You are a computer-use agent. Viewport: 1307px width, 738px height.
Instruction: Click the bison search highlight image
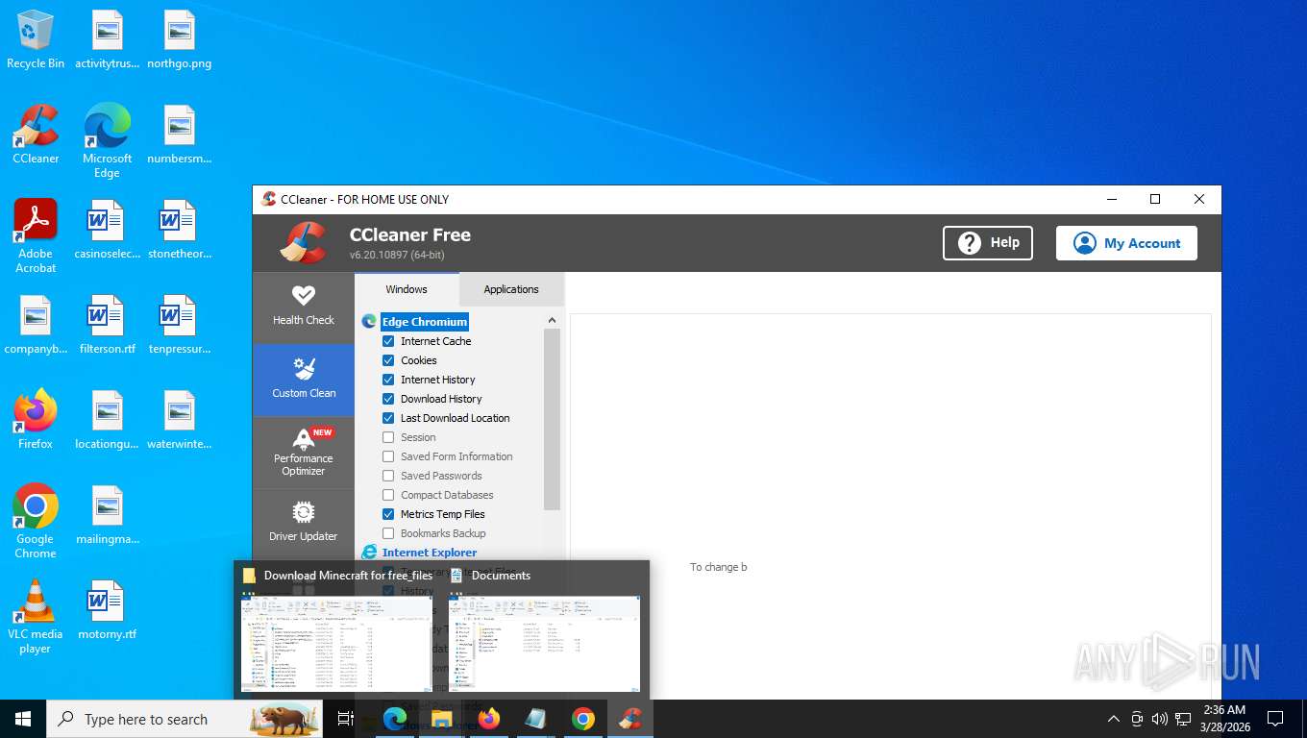pyautogui.click(x=284, y=719)
